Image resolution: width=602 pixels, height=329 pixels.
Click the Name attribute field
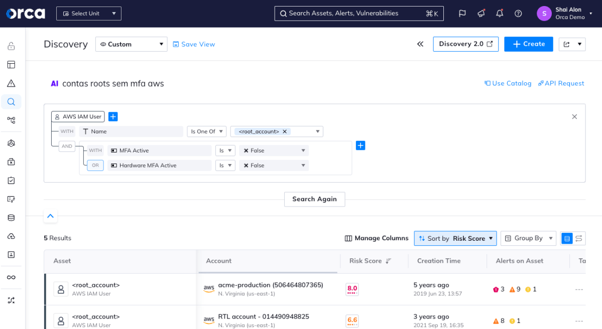pyautogui.click(x=131, y=131)
